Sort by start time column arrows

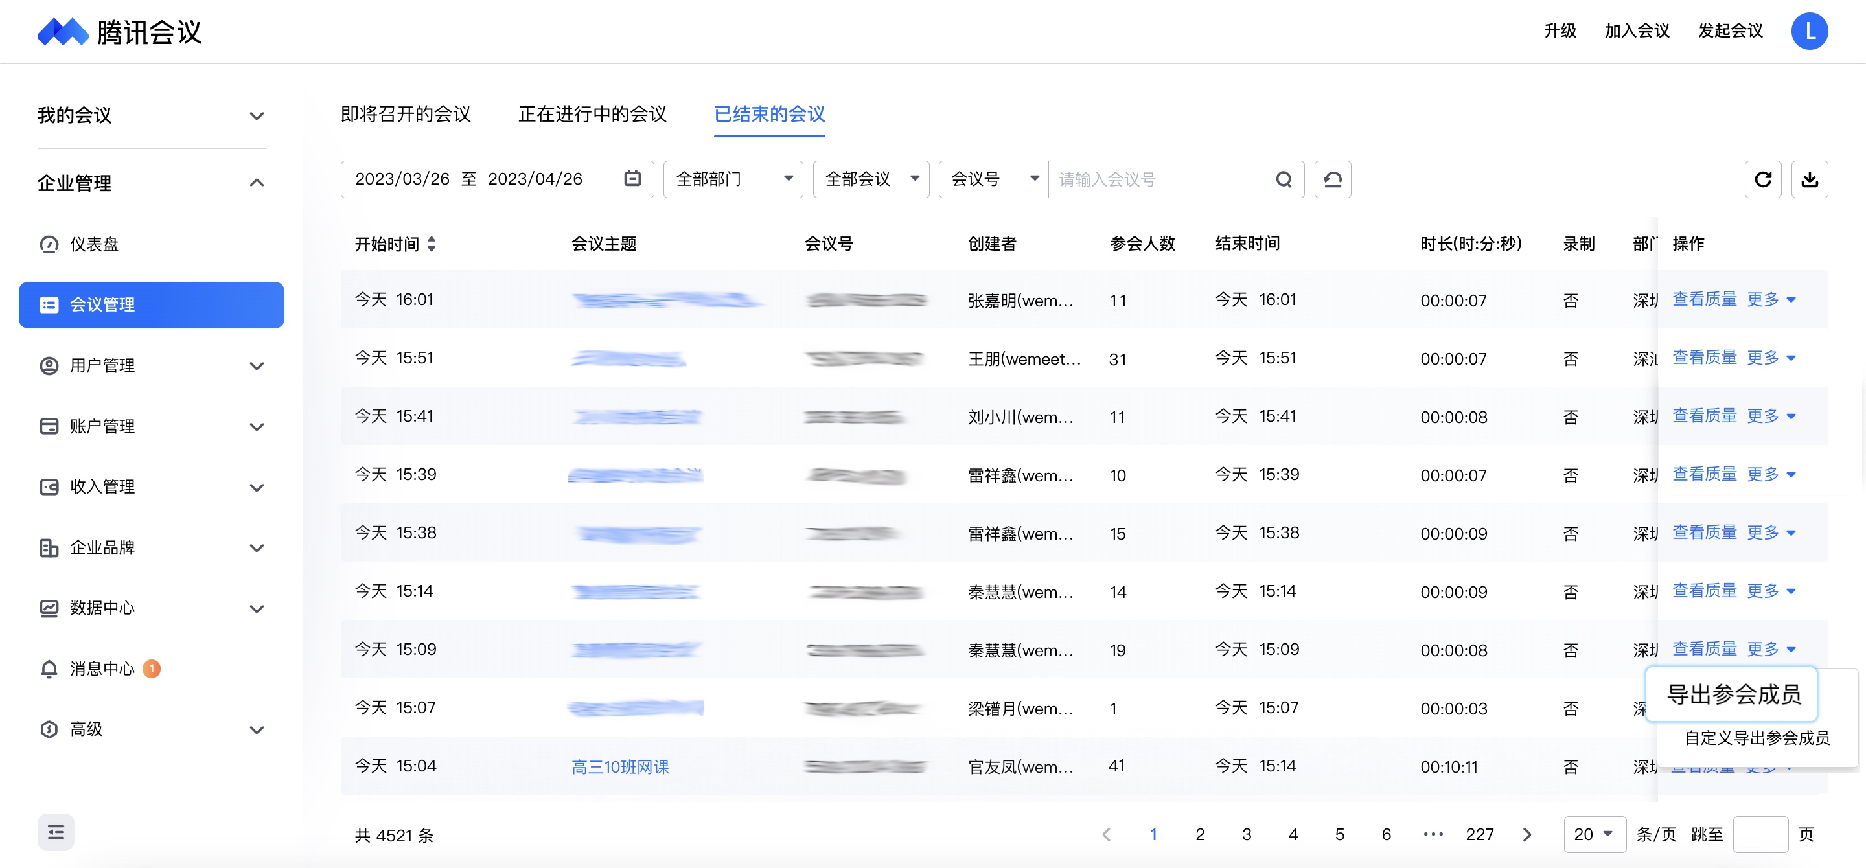pos(432,244)
